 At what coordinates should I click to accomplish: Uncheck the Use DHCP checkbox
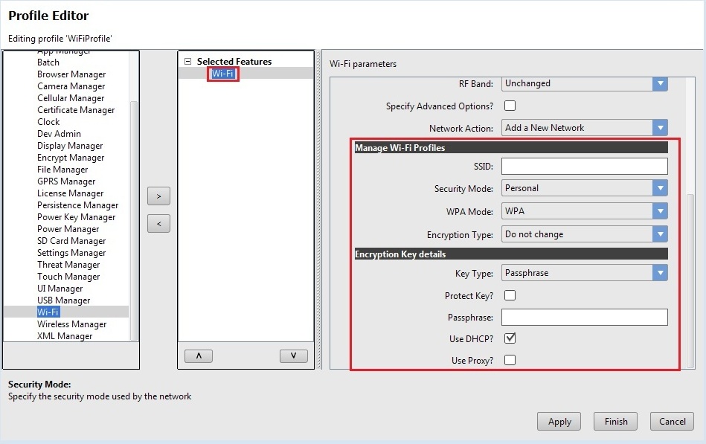[x=510, y=338]
